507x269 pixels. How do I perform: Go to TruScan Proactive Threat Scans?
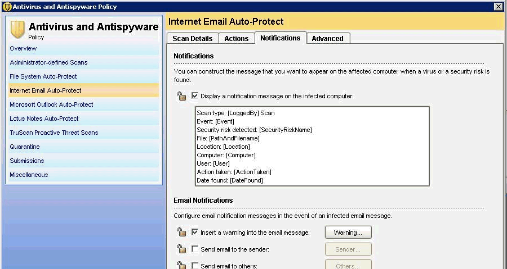click(x=84, y=133)
